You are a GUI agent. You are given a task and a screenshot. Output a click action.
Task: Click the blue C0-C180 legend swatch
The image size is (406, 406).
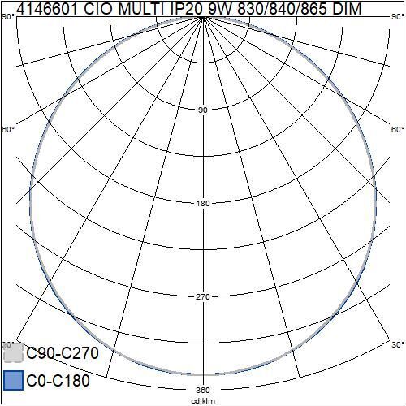(13, 380)
